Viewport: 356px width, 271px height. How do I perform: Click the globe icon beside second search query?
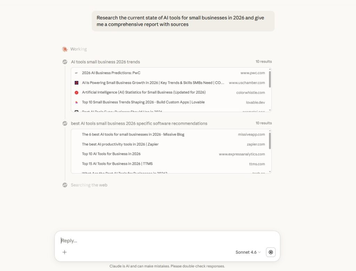(x=65, y=123)
